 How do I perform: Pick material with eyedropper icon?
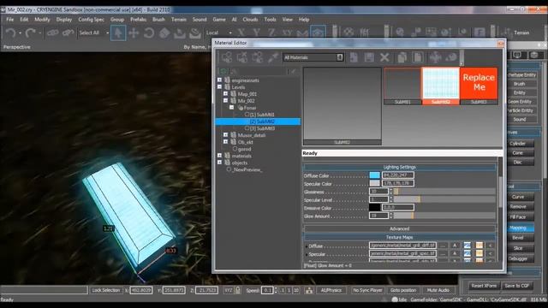273,57
